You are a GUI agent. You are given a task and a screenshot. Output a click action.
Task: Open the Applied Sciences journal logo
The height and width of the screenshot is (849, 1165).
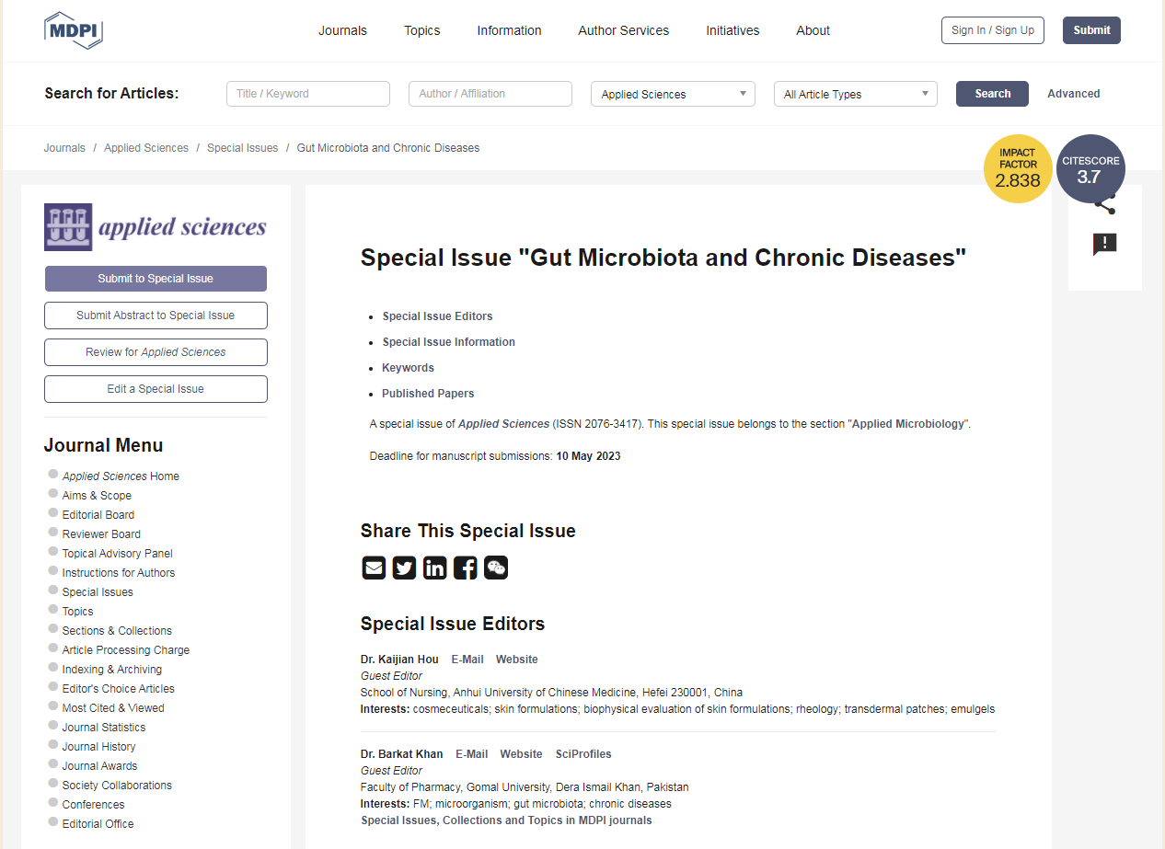(x=156, y=227)
